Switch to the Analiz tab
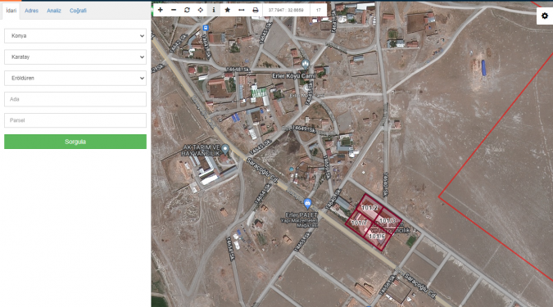 click(x=54, y=11)
